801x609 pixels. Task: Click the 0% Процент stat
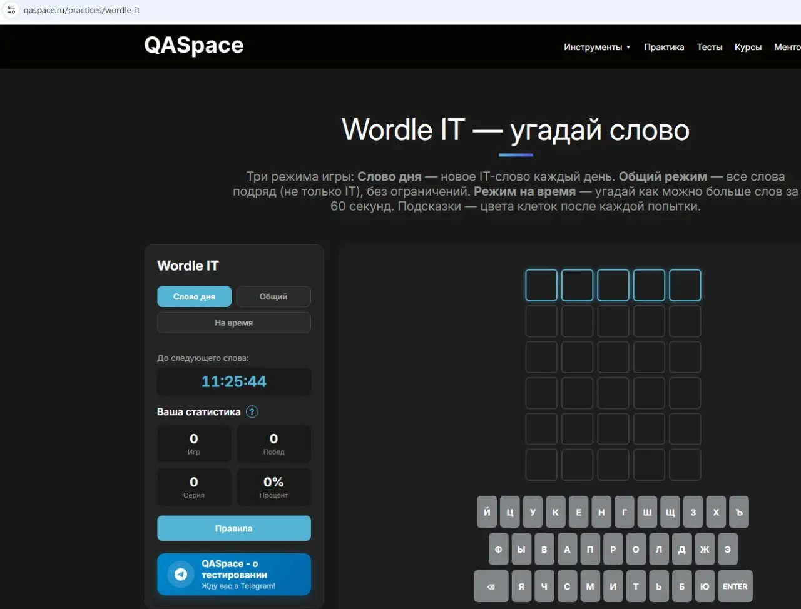(x=273, y=487)
